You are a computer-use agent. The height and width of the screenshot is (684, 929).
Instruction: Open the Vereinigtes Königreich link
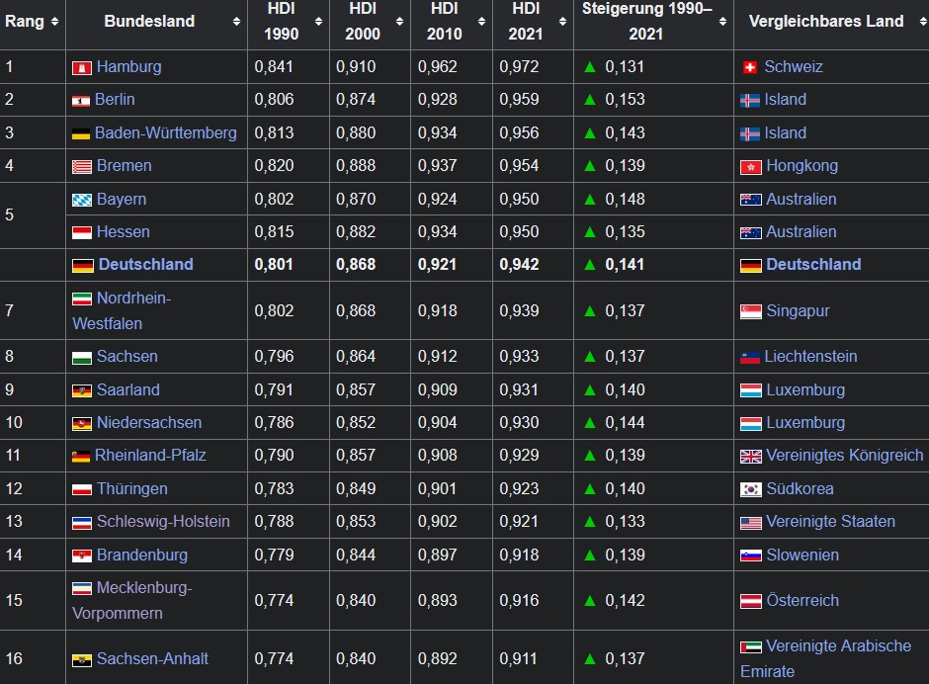(844, 456)
